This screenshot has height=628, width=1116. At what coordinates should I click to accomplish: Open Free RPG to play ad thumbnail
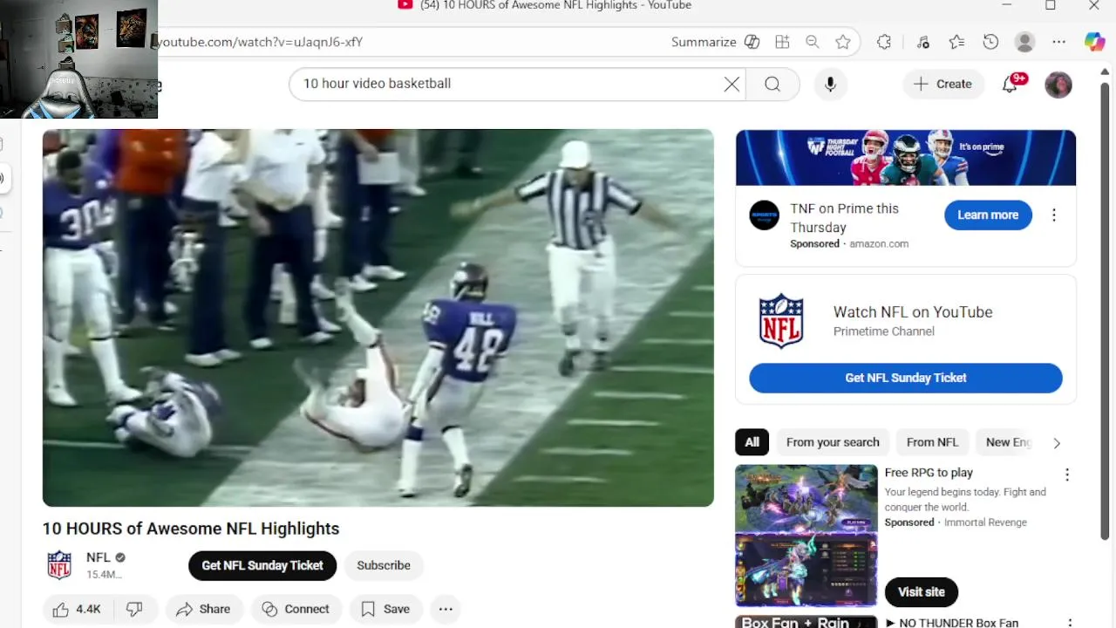point(806,535)
